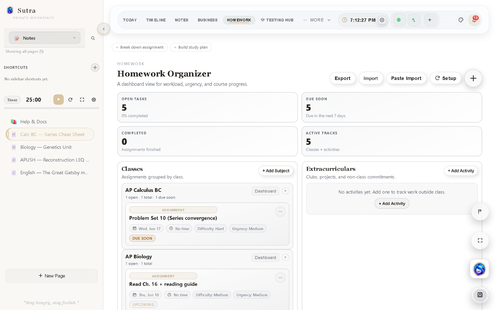Click the Thu, Jun 18 due date chip
496x310 pixels.
pyautogui.click(x=146, y=295)
